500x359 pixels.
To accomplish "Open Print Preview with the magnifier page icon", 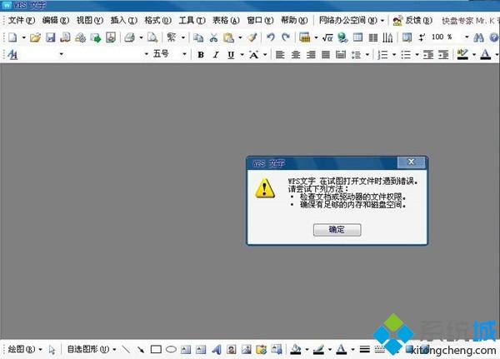I will [x=152, y=37].
